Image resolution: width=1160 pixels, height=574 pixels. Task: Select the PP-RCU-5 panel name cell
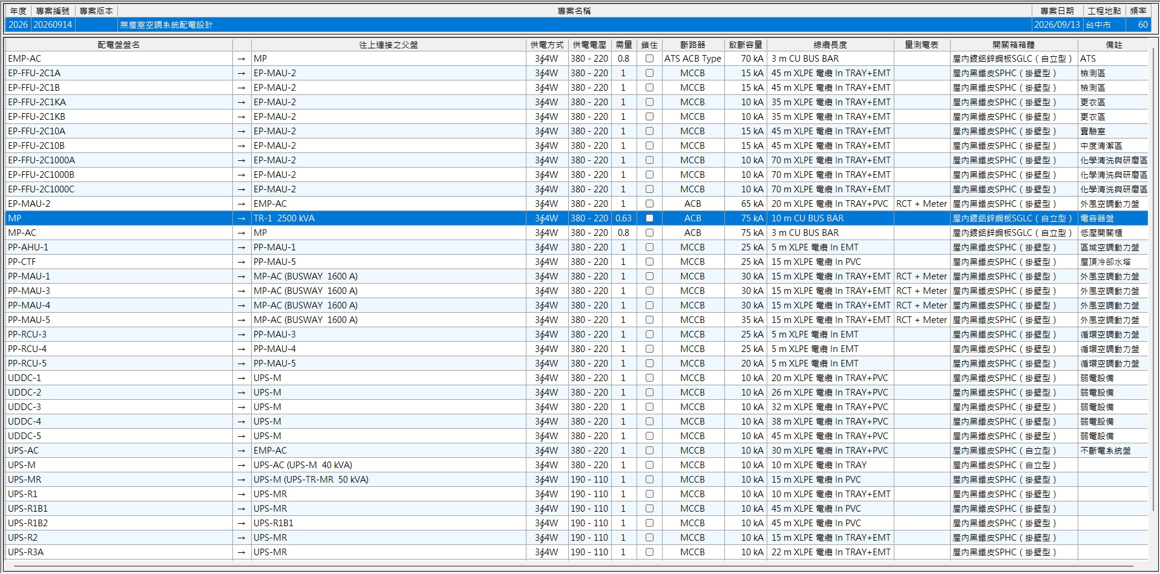pos(119,364)
